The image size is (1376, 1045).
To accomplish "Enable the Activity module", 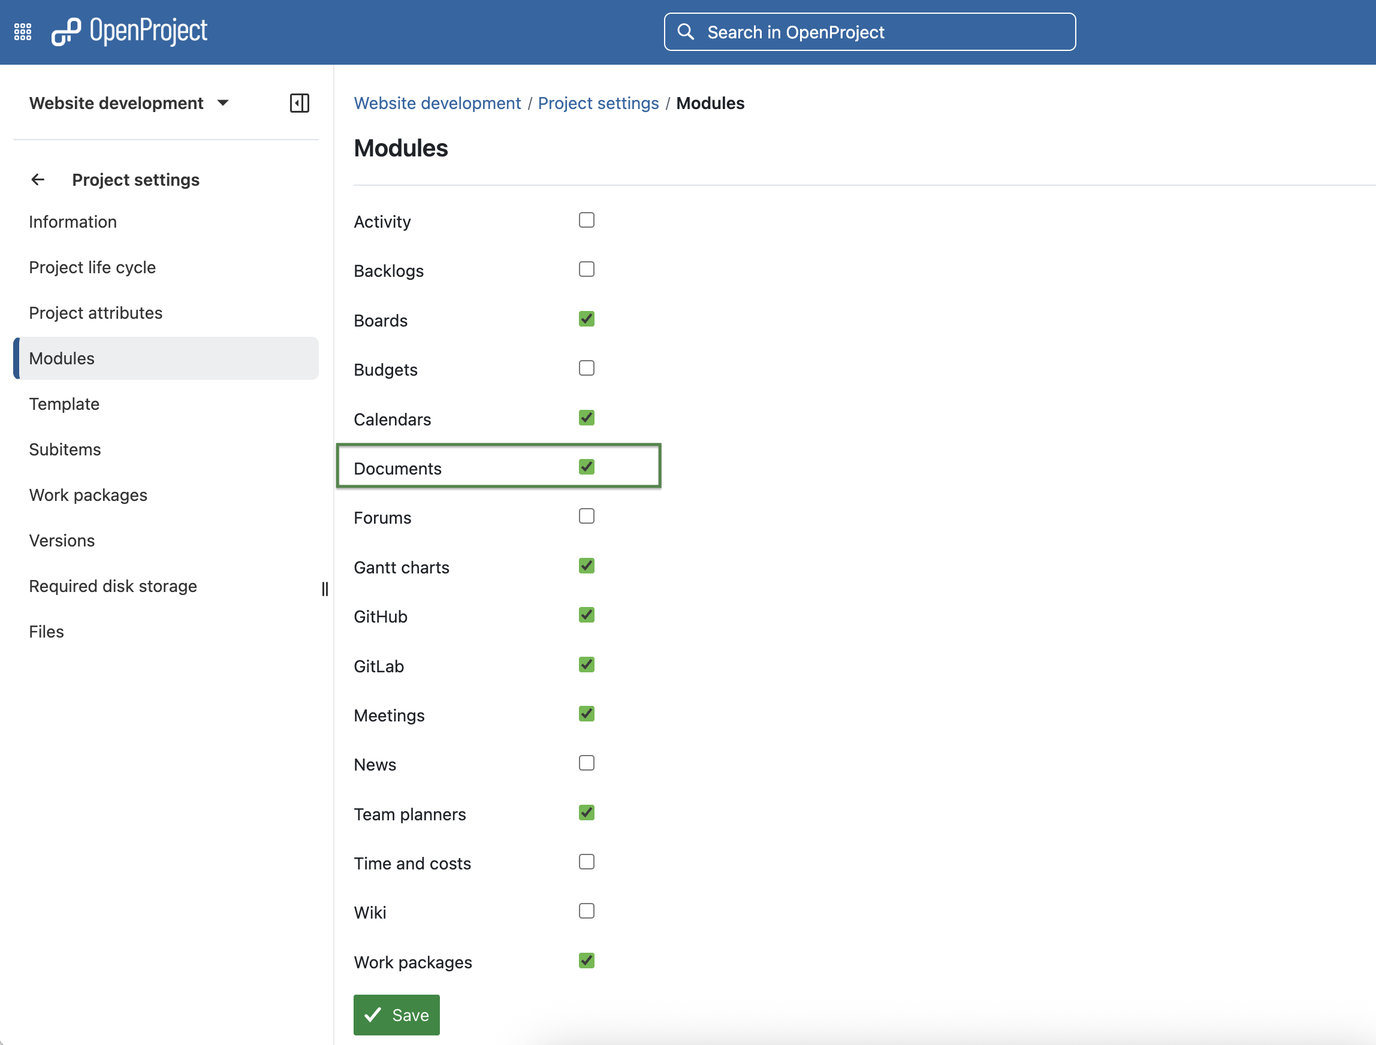I will pos(586,219).
